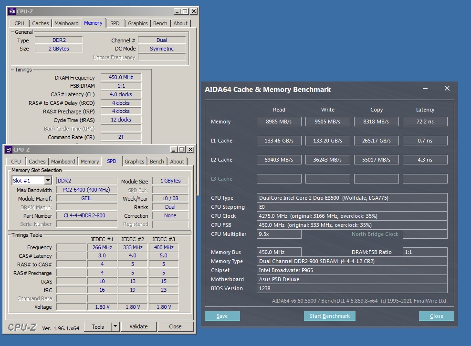The height and width of the screenshot is (346, 471).
Task: Click JEDEC #1 frequency value 266 MHz
Action: point(102,247)
